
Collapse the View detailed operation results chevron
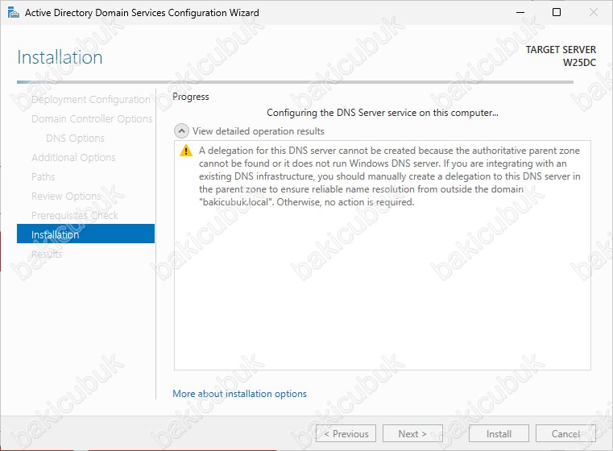tap(181, 131)
